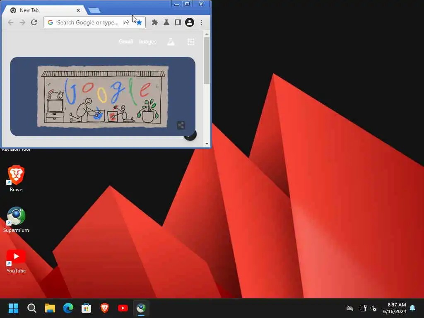Open the Images link

(148, 41)
